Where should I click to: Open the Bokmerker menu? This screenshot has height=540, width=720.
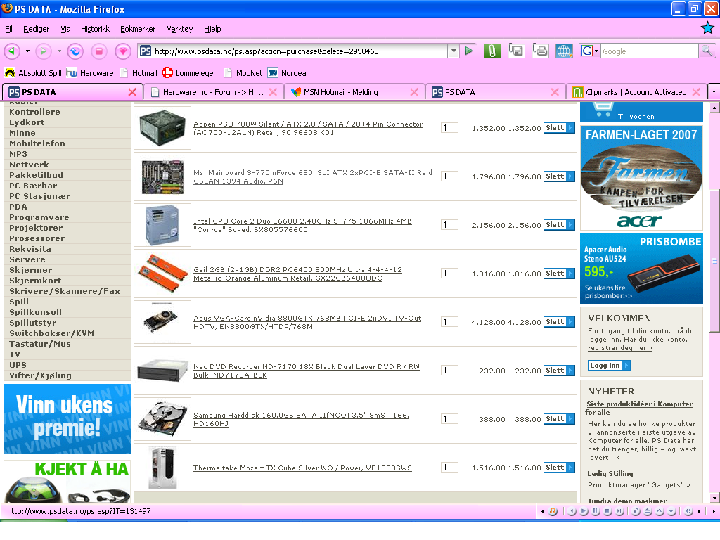point(138,29)
